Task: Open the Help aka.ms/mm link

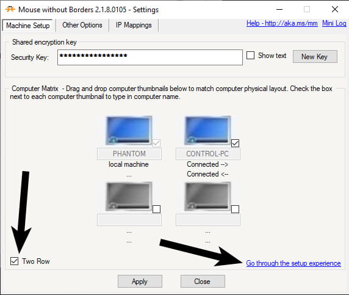Action: [282, 23]
